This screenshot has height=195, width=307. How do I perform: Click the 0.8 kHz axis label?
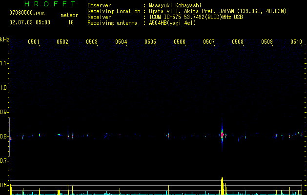click(x=4, y=136)
